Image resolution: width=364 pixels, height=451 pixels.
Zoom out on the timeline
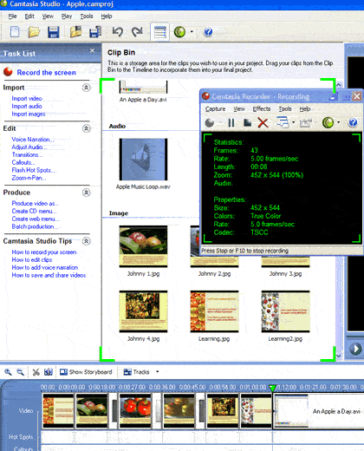click(21, 372)
